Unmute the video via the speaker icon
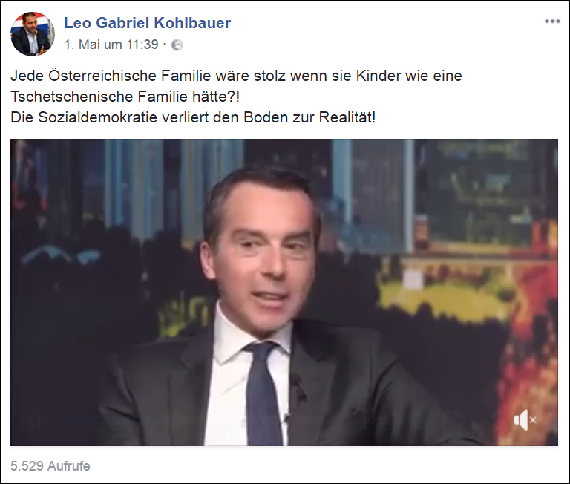This screenshot has width=570, height=484. click(520, 420)
